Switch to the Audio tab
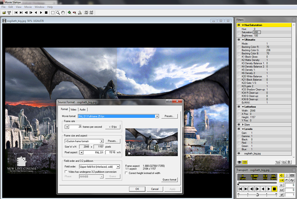The width and height of the screenshot is (297, 199). [83, 109]
